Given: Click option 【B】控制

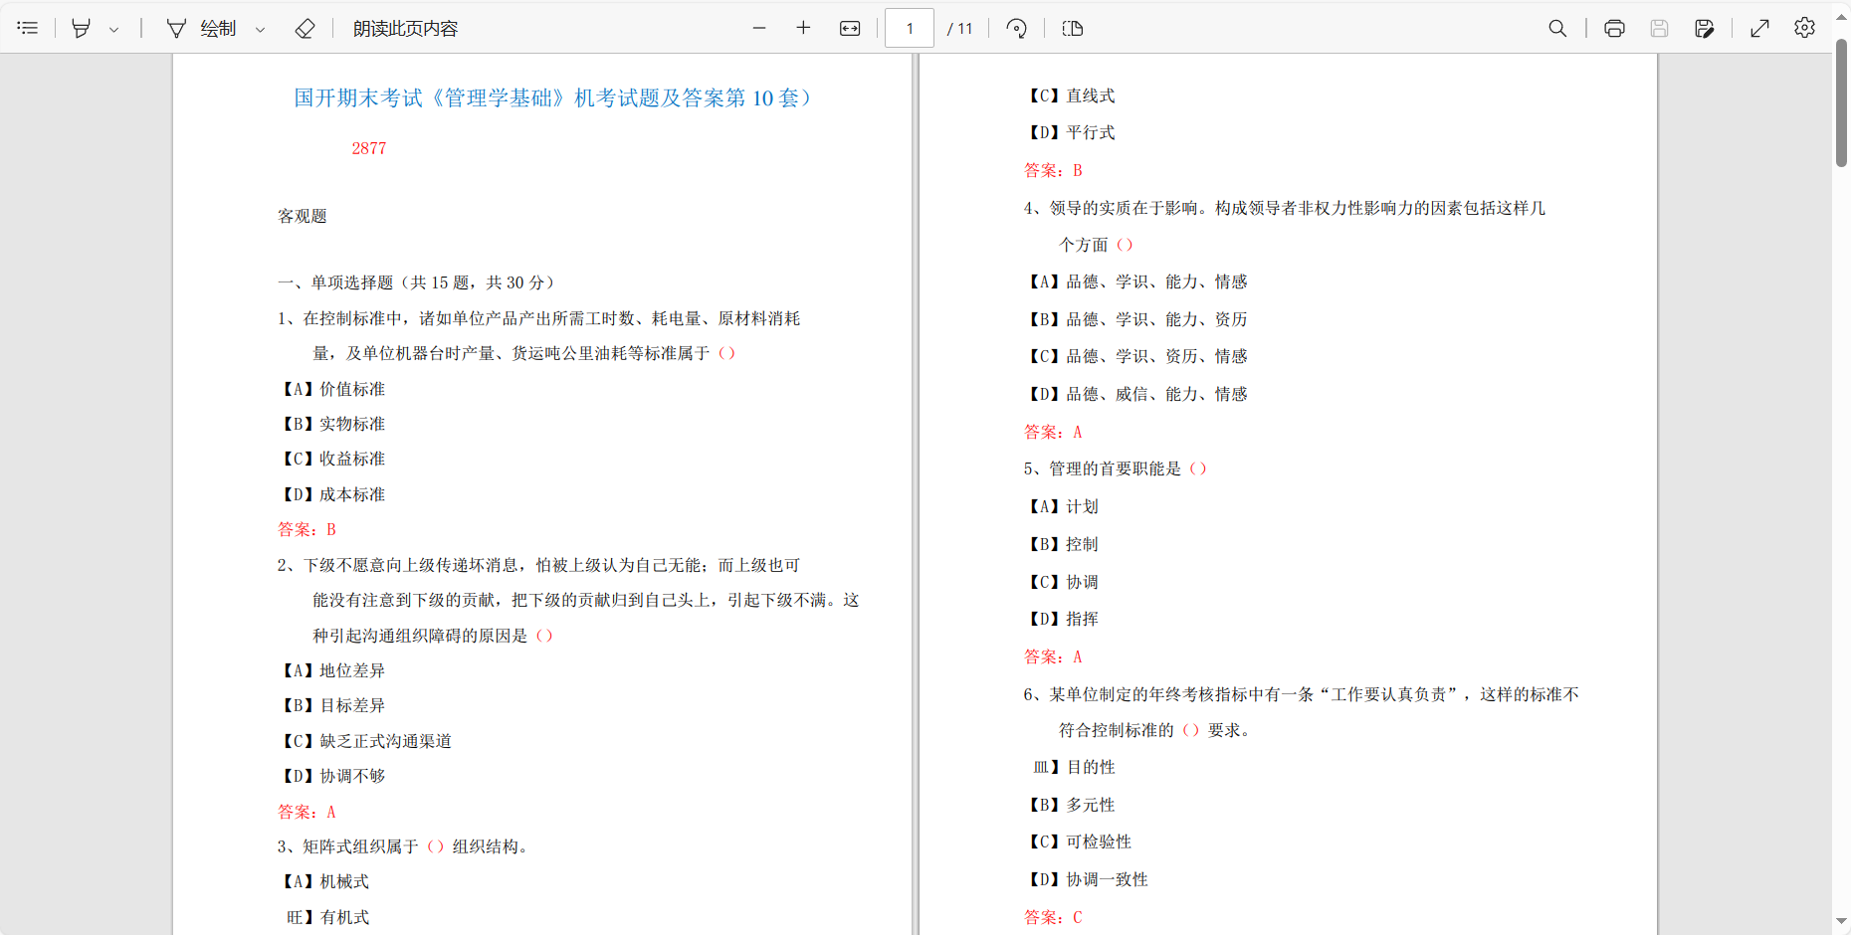Looking at the screenshot, I should pyautogui.click(x=1062, y=544).
